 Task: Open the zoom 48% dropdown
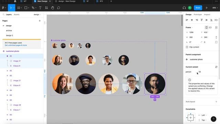point(215,8)
